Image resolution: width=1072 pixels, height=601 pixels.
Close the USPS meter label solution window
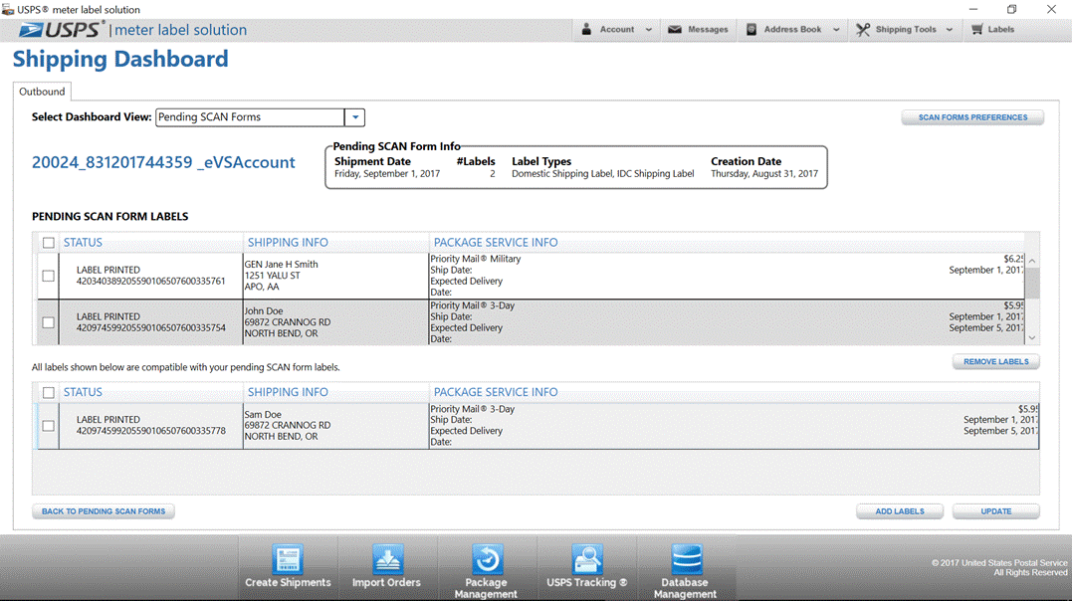coord(1051,10)
